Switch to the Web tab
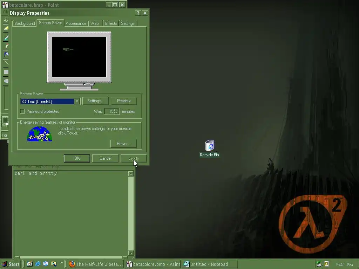The width and height of the screenshot is (359, 269). pos(95,23)
